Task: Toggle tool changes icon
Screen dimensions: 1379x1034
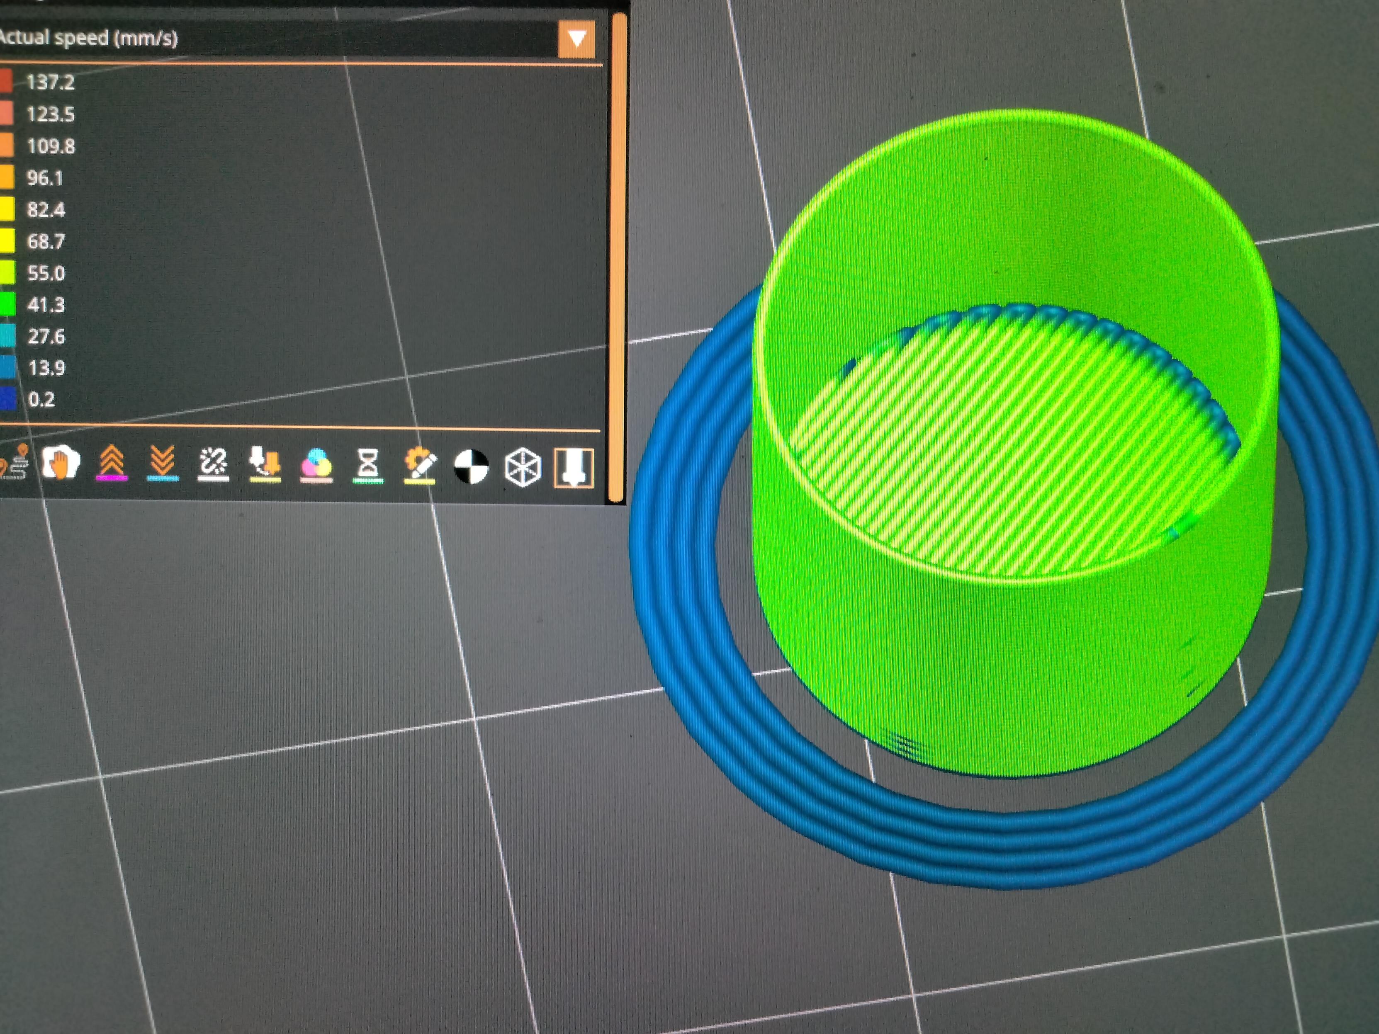Action: coord(265,465)
